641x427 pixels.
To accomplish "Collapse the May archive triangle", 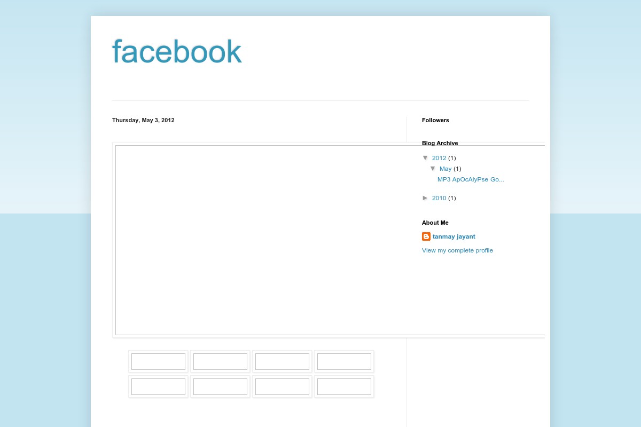I will pos(433,169).
